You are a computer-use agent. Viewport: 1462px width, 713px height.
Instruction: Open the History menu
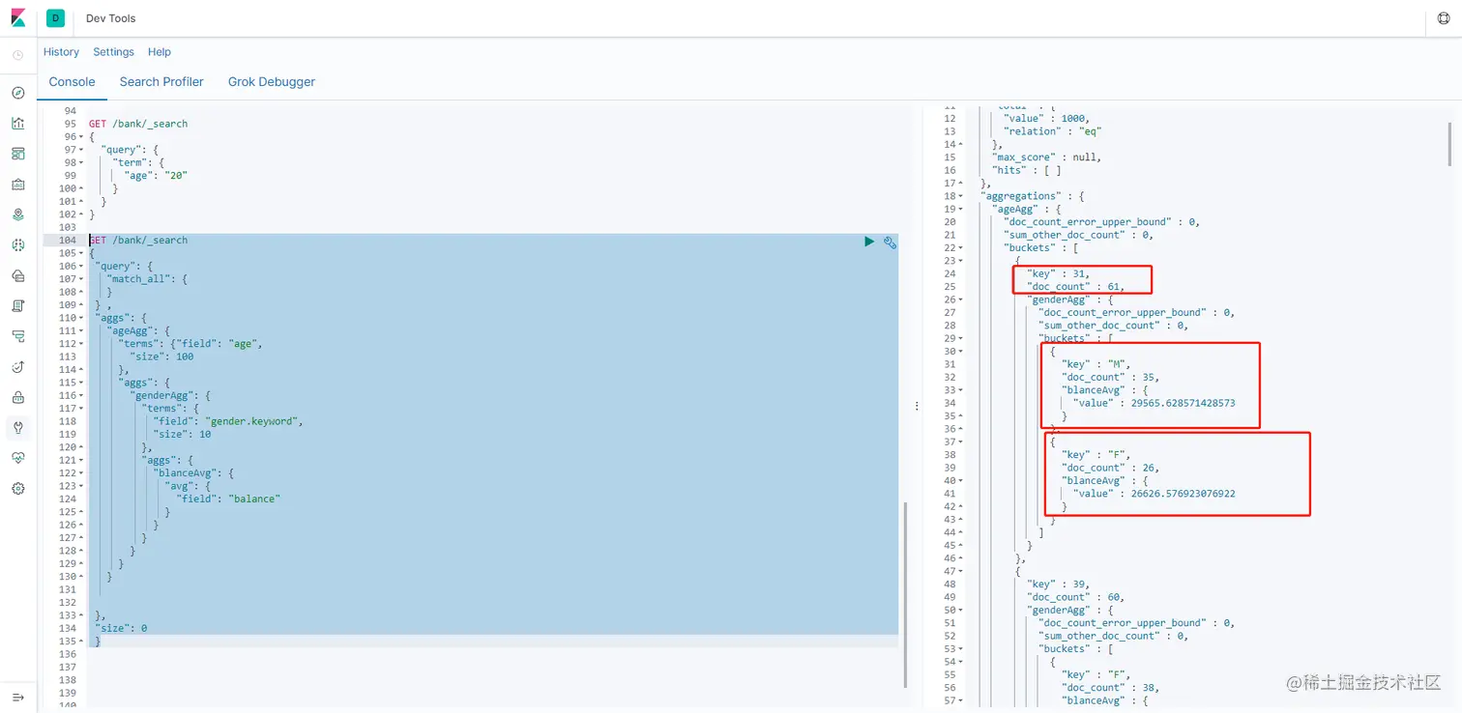point(61,52)
